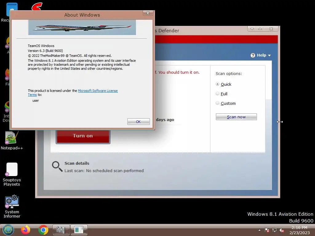Open the Action Center flag icon
Image resolution: width=315 pixels, height=236 pixels.
pyautogui.click(x=267, y=230)
